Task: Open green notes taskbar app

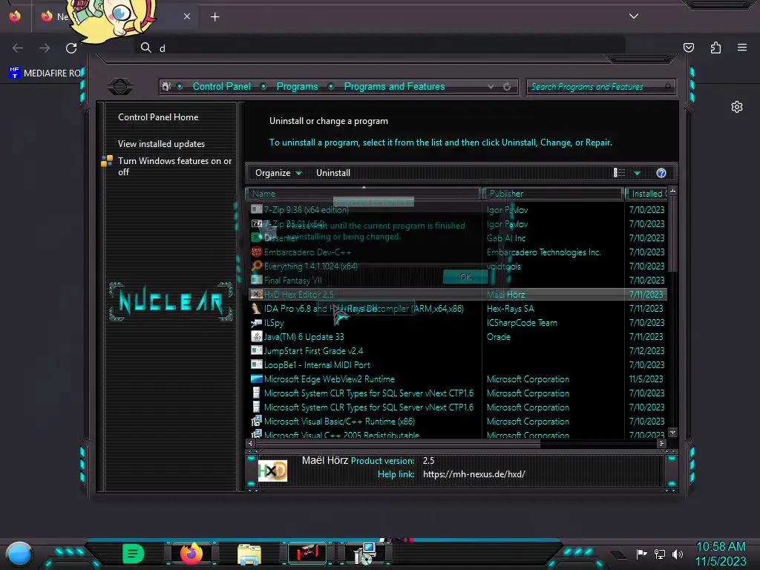Action: coord(133,554)
